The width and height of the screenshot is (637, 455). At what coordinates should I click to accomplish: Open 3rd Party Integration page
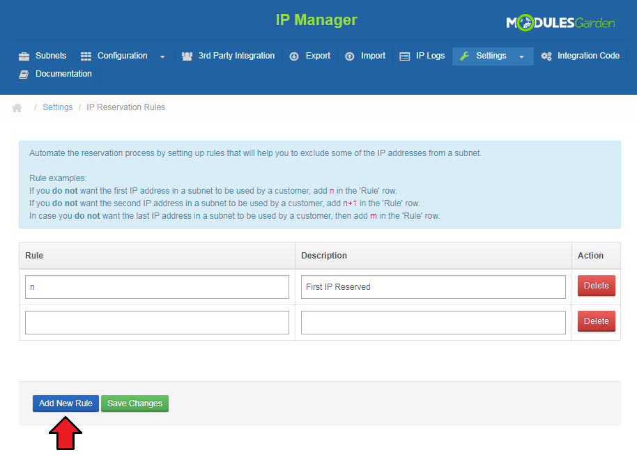click(236, 56)
